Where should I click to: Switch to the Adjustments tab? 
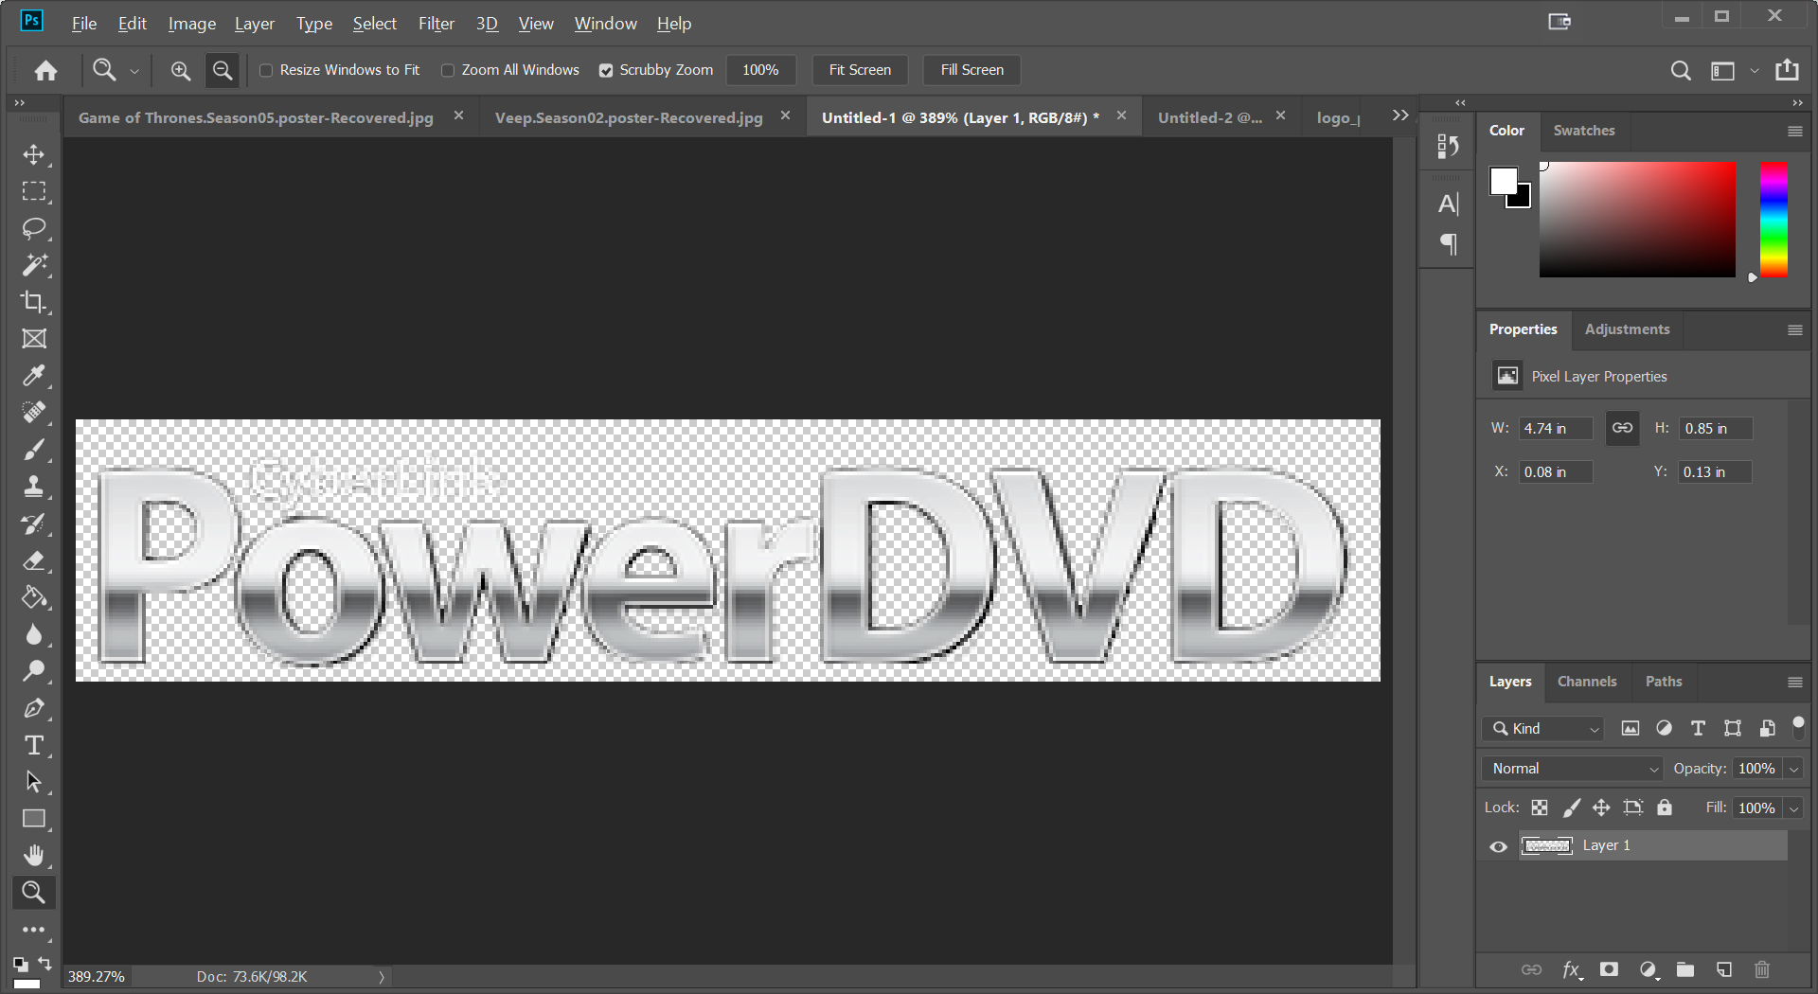[x=1627, y=329]
